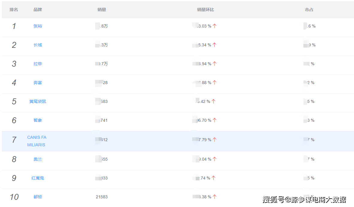Click the up arrow next to 奔富's percentage
Viewport: 354px width, 207px height.
point(214,82)
